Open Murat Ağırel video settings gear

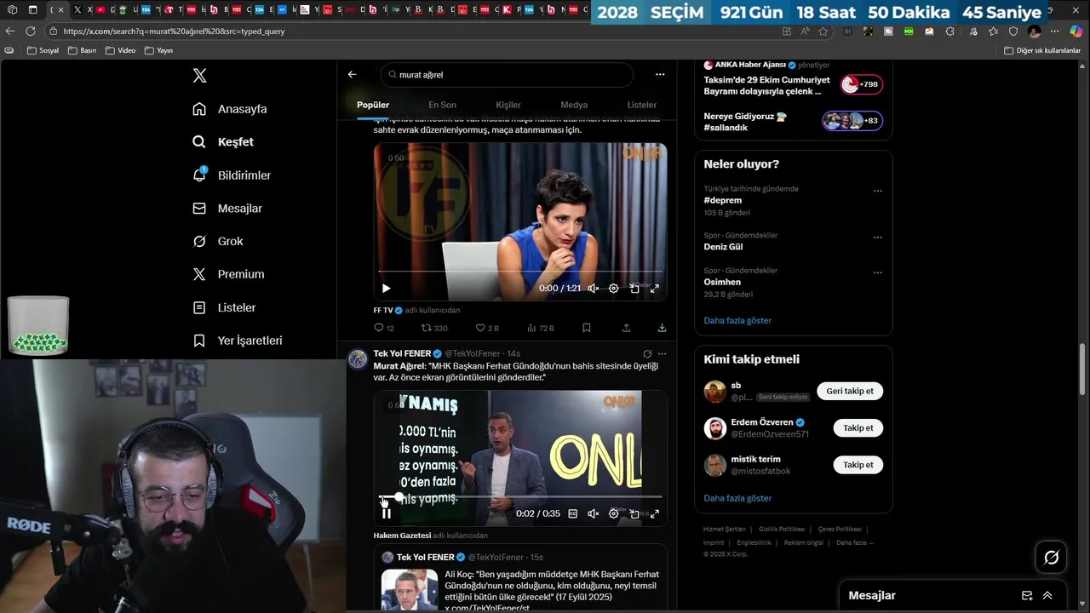click(614, 513)
